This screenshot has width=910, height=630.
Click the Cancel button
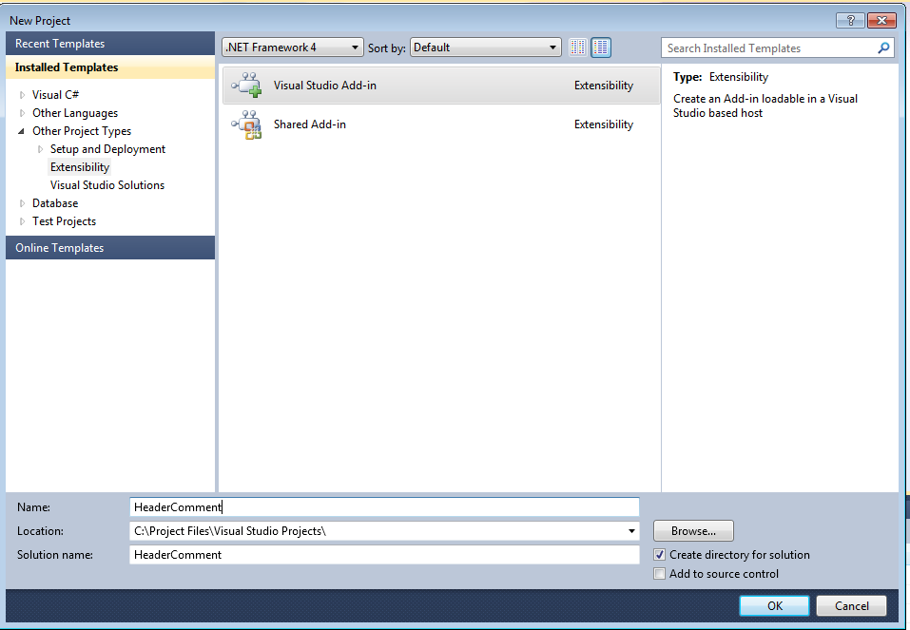(851, 605)
